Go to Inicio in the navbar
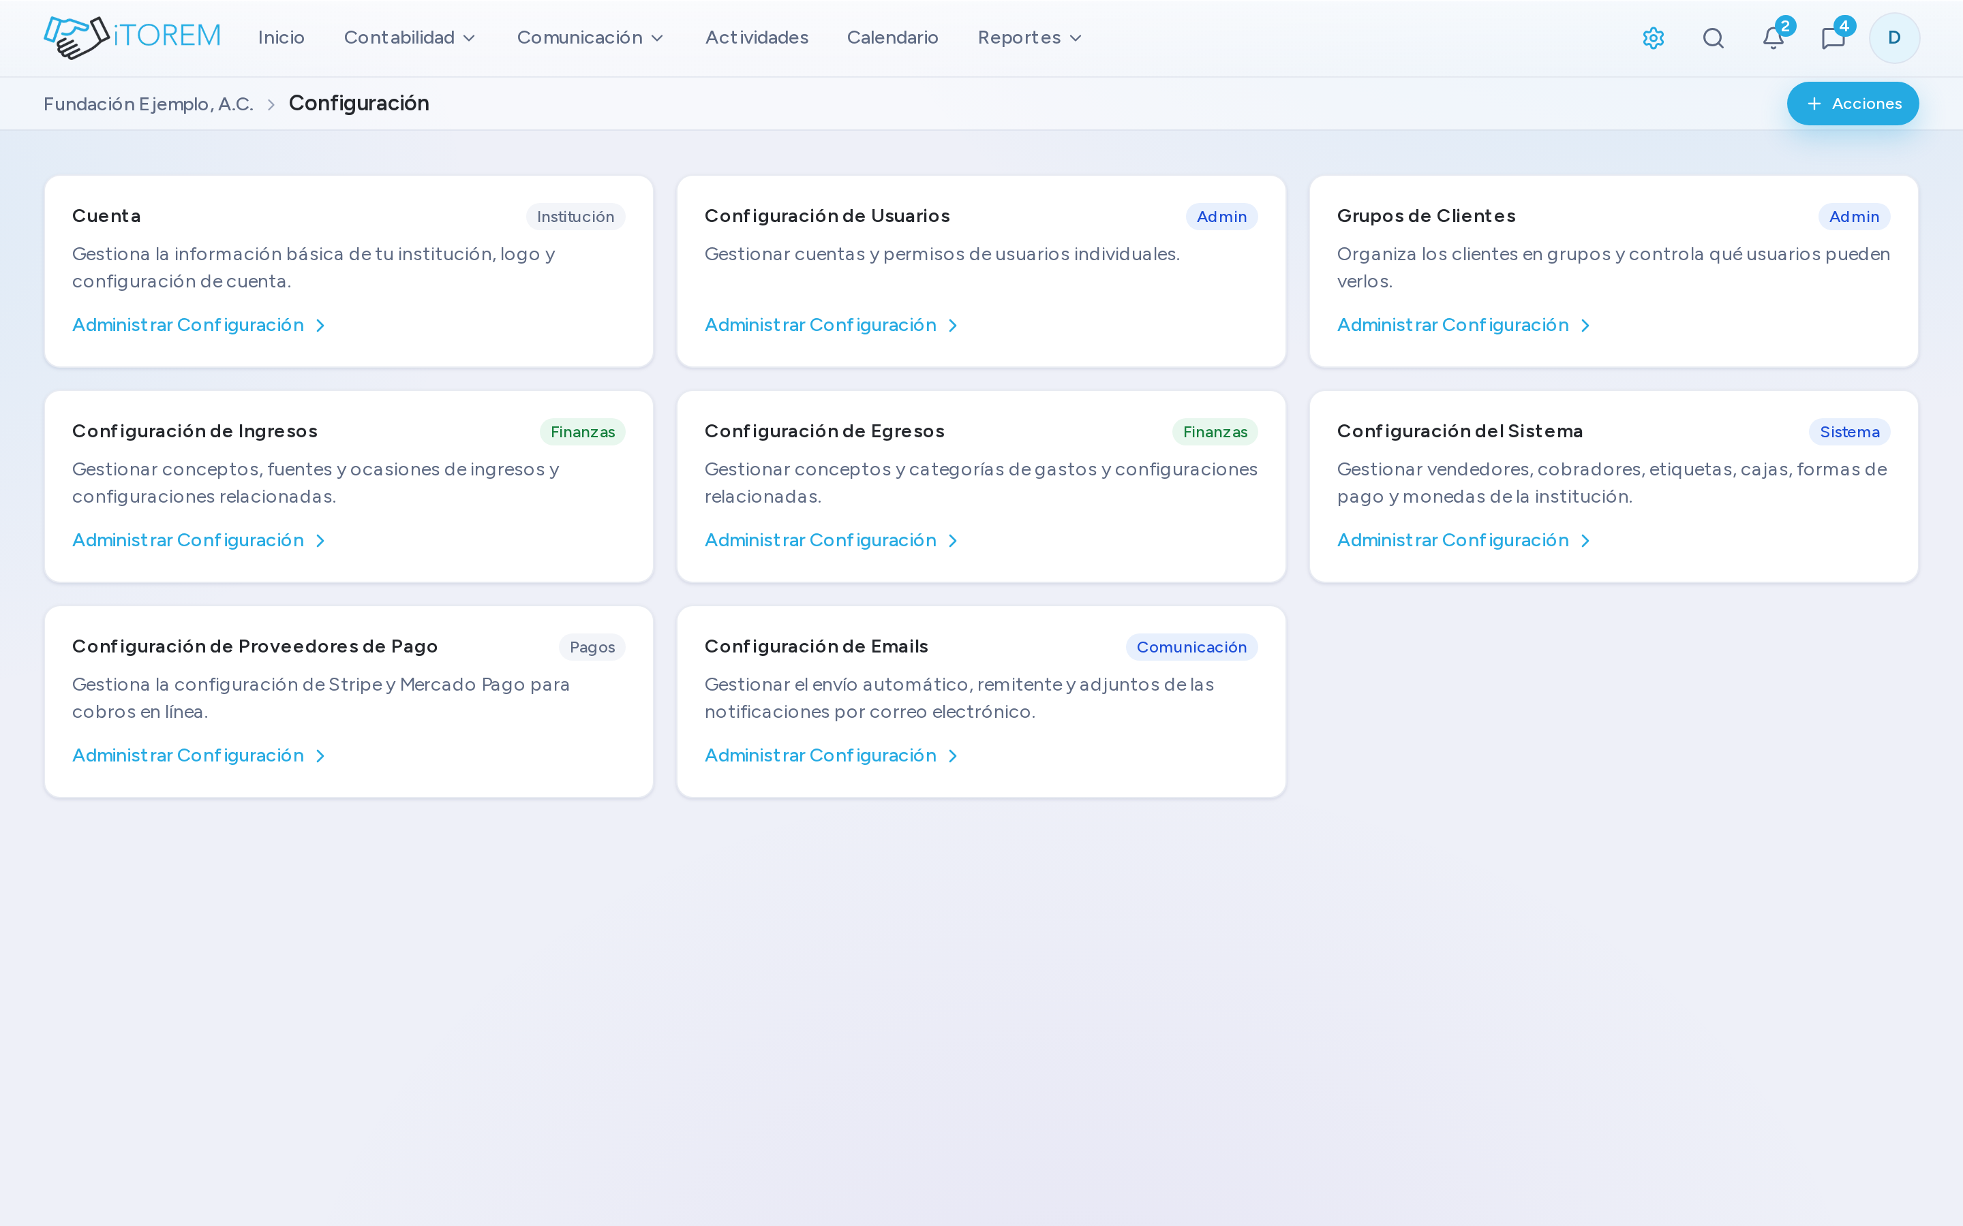 [281, 38]
